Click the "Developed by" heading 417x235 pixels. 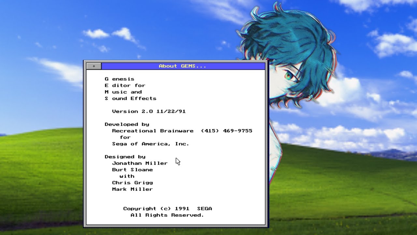pos(127,124)
